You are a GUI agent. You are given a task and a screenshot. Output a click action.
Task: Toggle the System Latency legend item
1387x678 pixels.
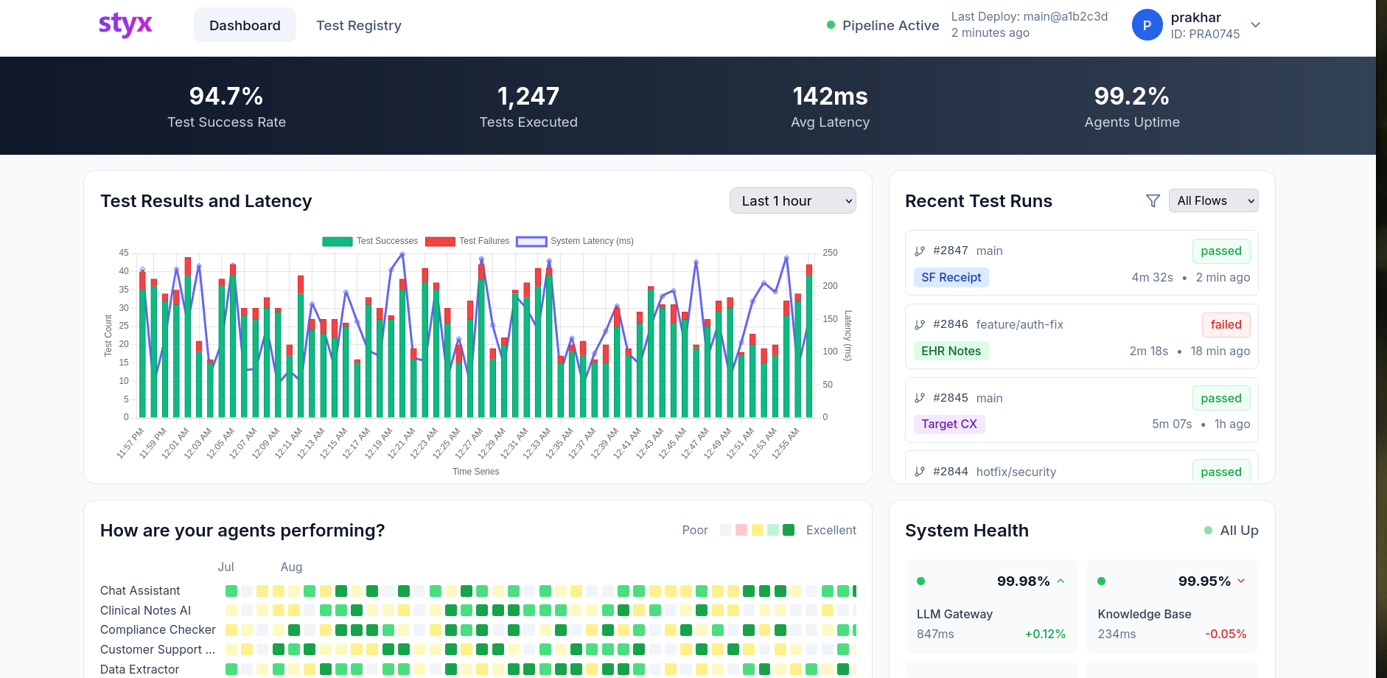point(575,241)
